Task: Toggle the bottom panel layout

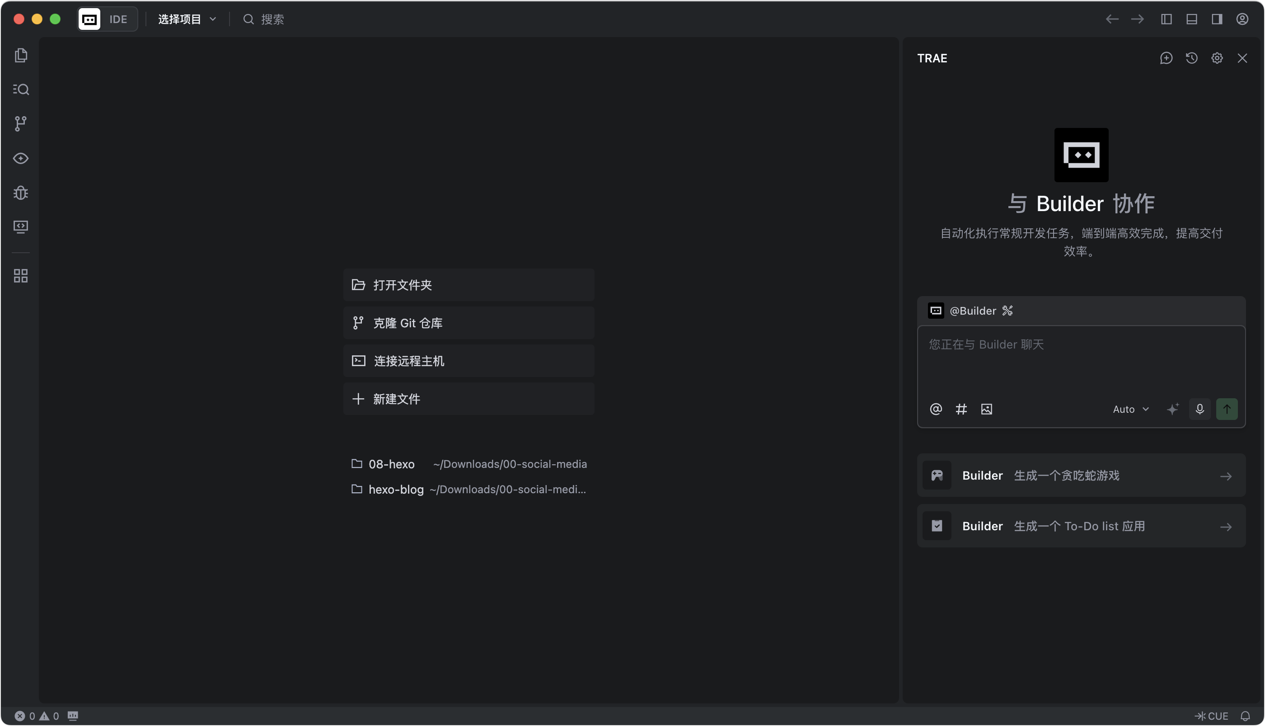Action: (1191, 19)
